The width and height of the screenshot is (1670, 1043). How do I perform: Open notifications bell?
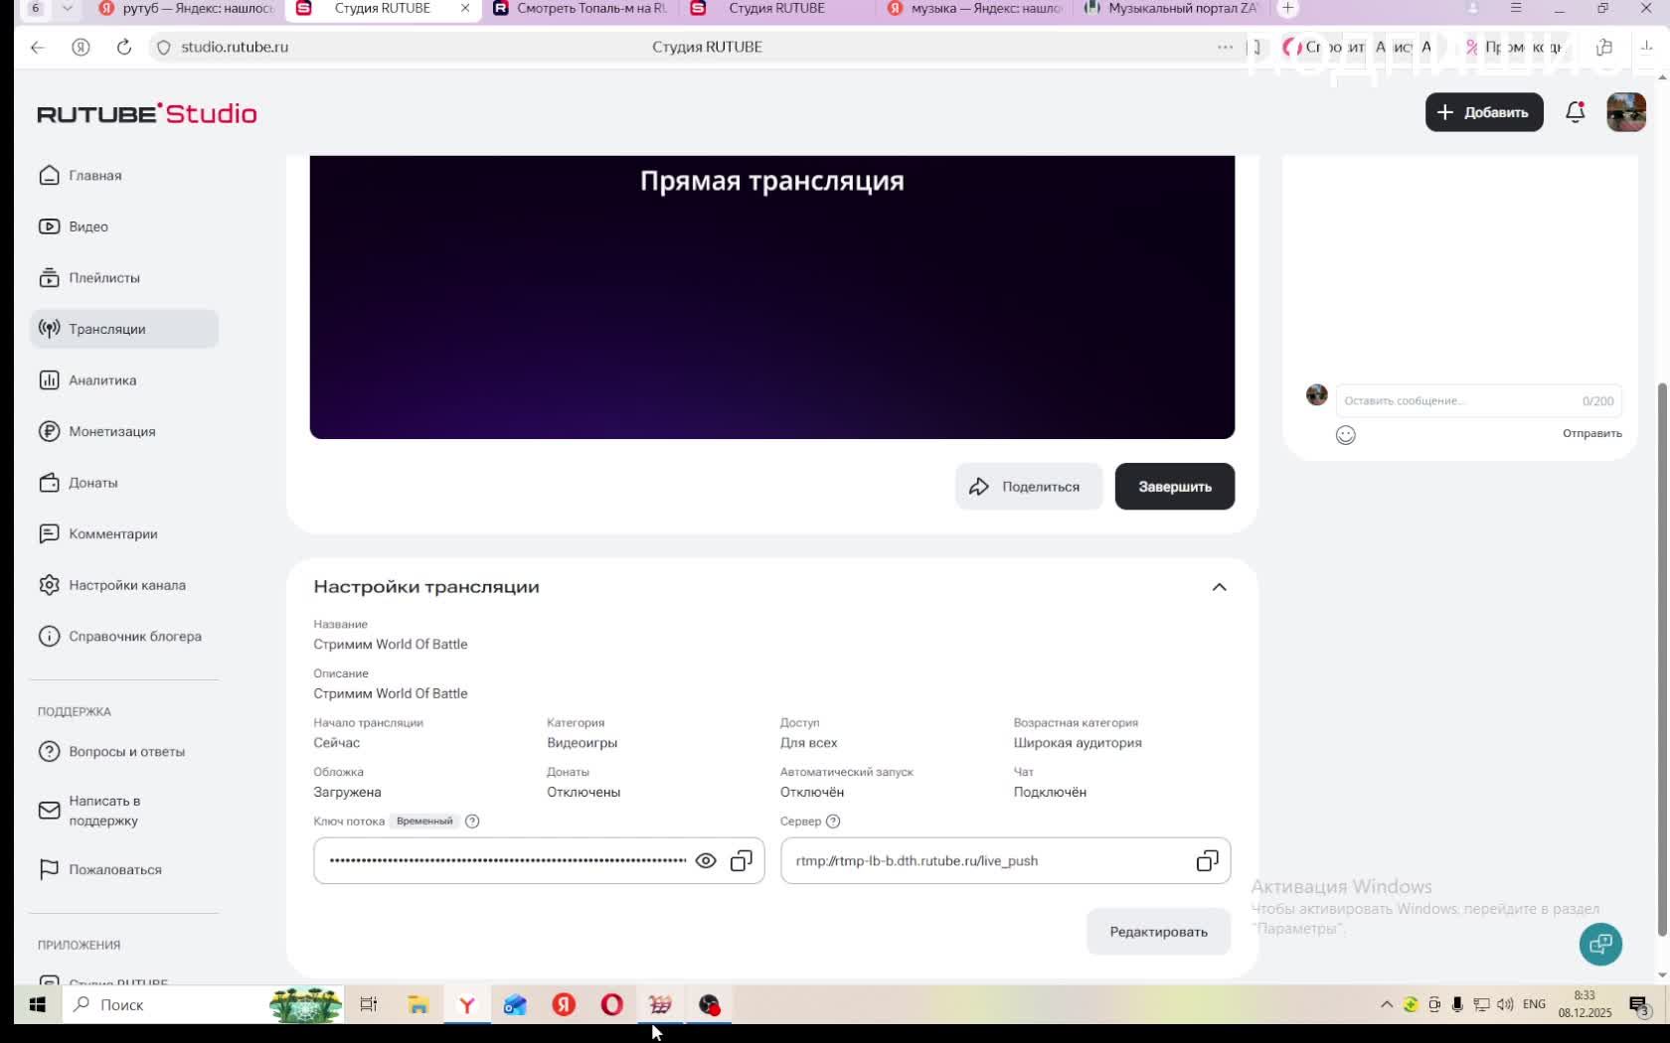click(1575, 112)
